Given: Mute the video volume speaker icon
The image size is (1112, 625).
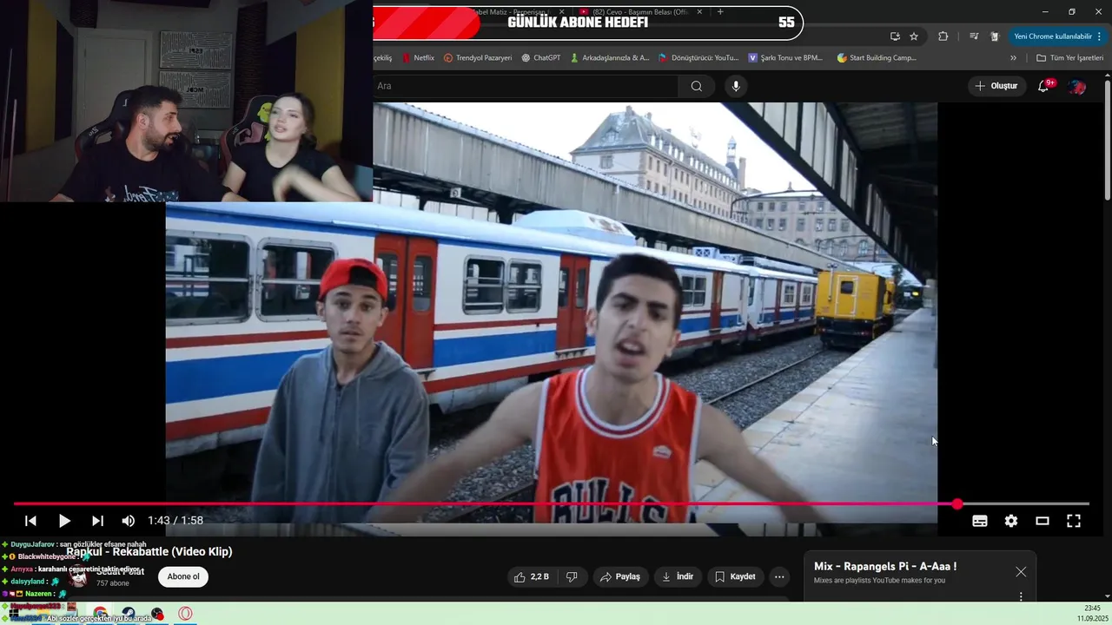Looking at the screenshot, I should (x=129, y=521).
